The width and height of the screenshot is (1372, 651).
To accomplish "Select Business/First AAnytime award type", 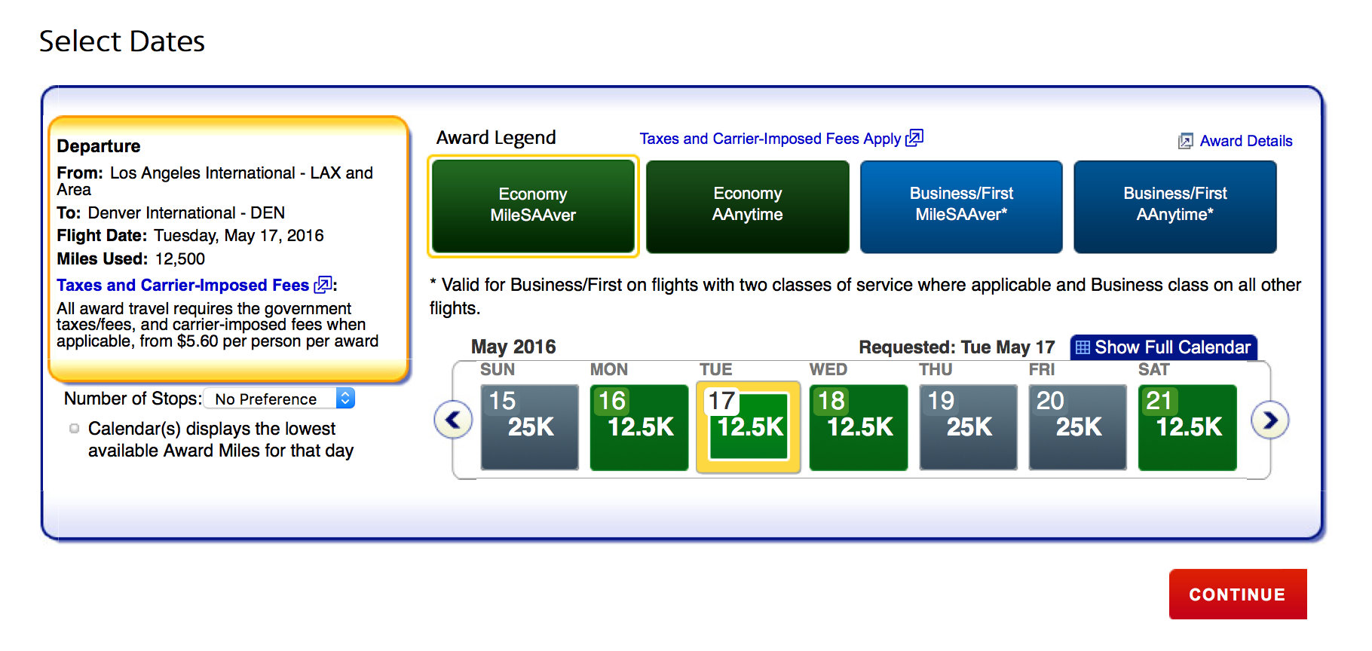I will [1174, 206].
